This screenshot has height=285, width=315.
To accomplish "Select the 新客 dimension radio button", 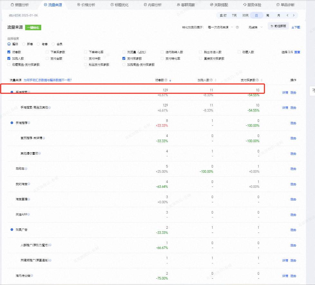I will [24, 44].
